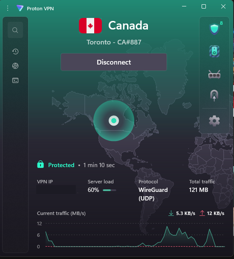Open the profiles terminal-style sidebar icon
The width and height of the screenshot is (234, 259).
(15, 80)
